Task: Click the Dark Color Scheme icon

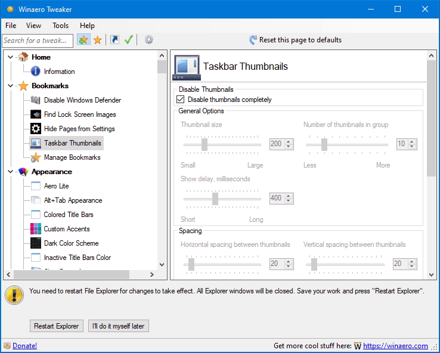Action: click(36, 243)
